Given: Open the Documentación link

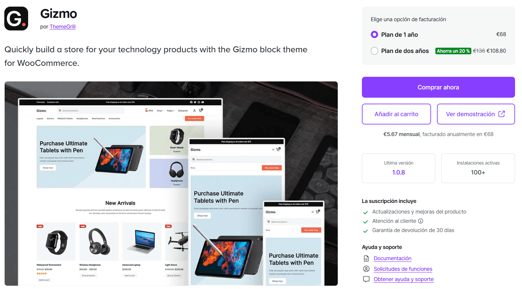Looking at the screenshot, I should (x=392, y=259).
